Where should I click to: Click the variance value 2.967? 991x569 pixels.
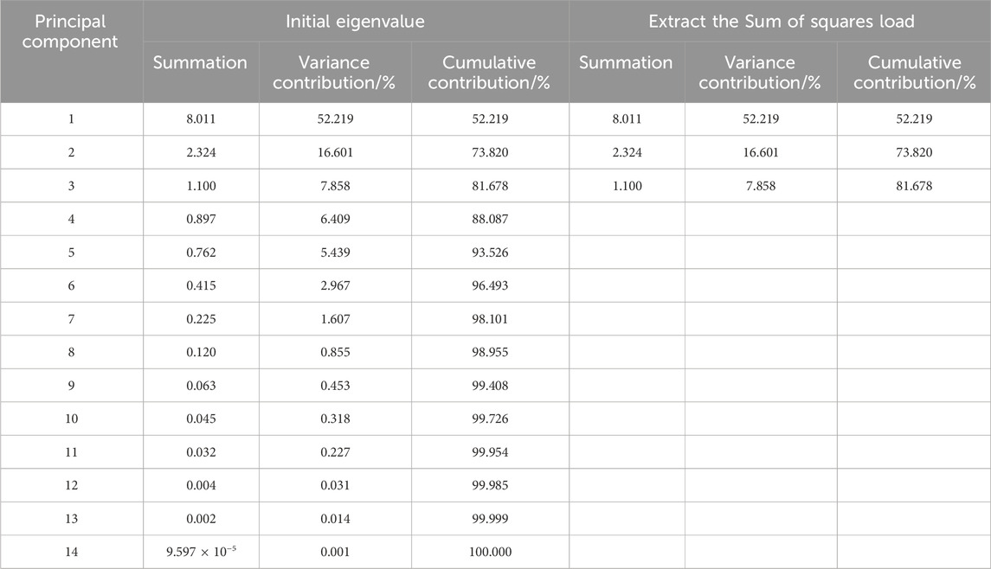[335, 285]
